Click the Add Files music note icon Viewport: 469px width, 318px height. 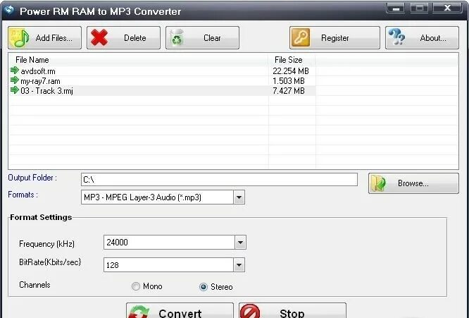point(19,38)
